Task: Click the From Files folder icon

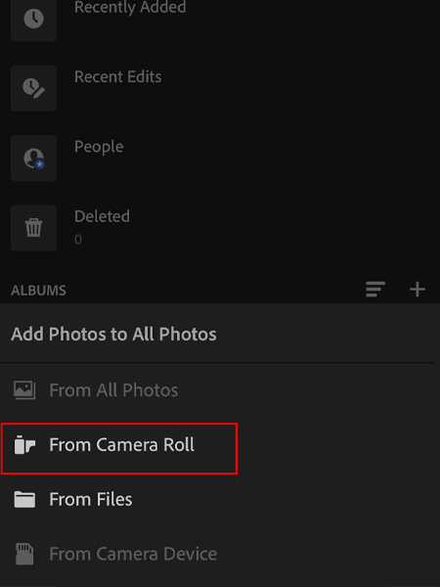Action: point(24,499)
